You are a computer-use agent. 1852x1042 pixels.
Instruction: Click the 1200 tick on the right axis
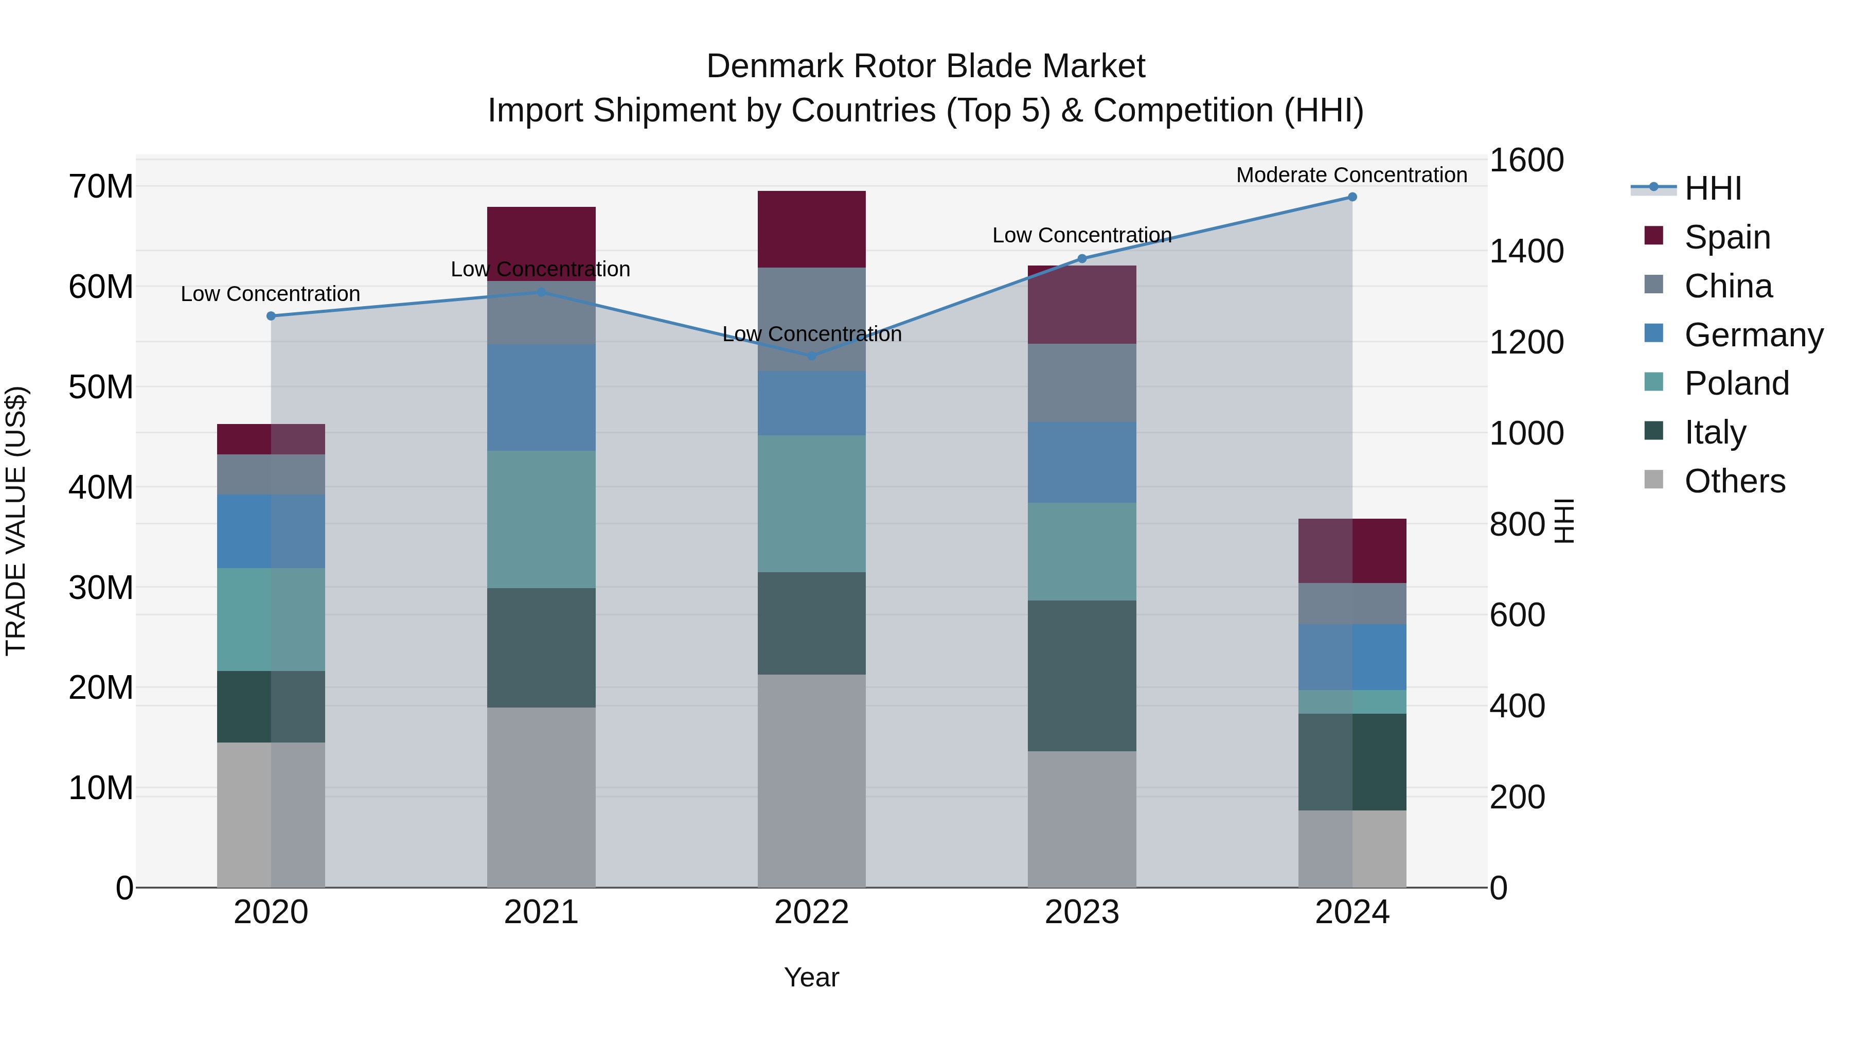click(x=1526, y=342)
